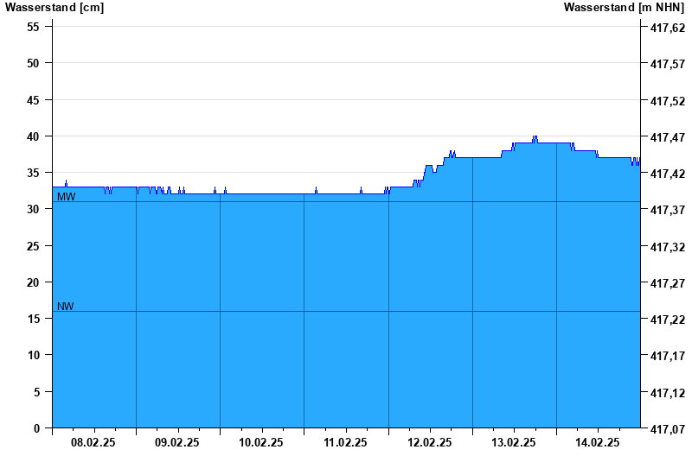Click the 40 tick on left axis
692x475 pixels.
[x=34, y=136]
